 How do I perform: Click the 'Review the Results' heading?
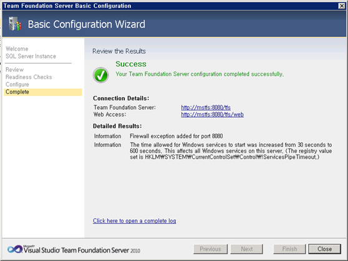pos(119,51)
